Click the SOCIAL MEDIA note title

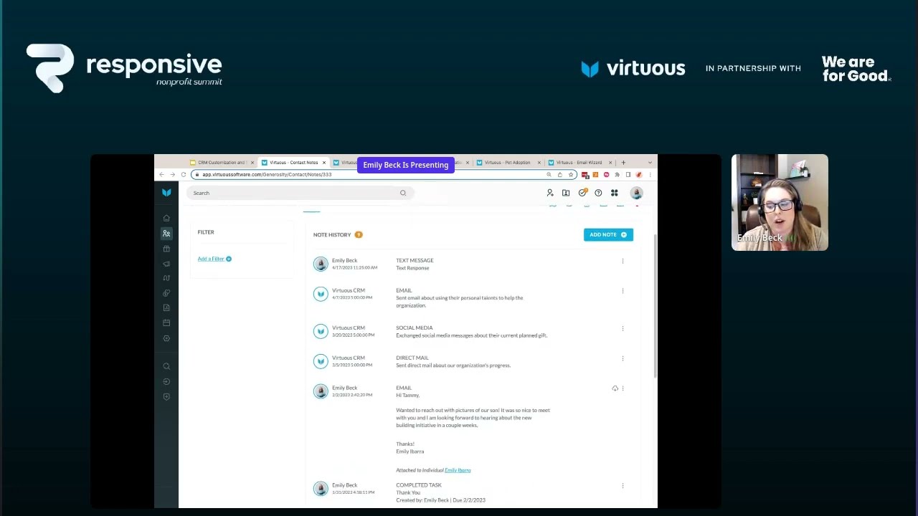coord(415,328)
